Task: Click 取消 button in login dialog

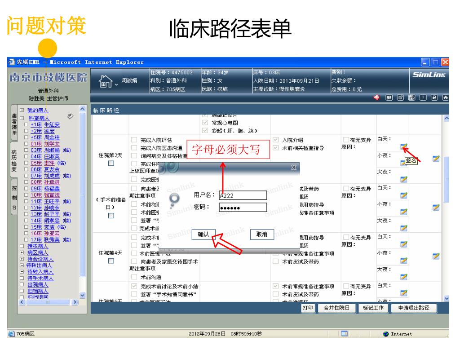Action: click(x=262, y=234)
